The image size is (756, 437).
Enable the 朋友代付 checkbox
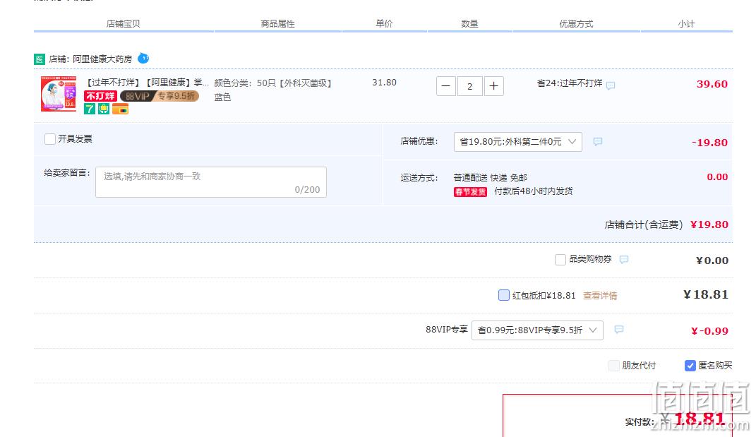tap(614, 366)
